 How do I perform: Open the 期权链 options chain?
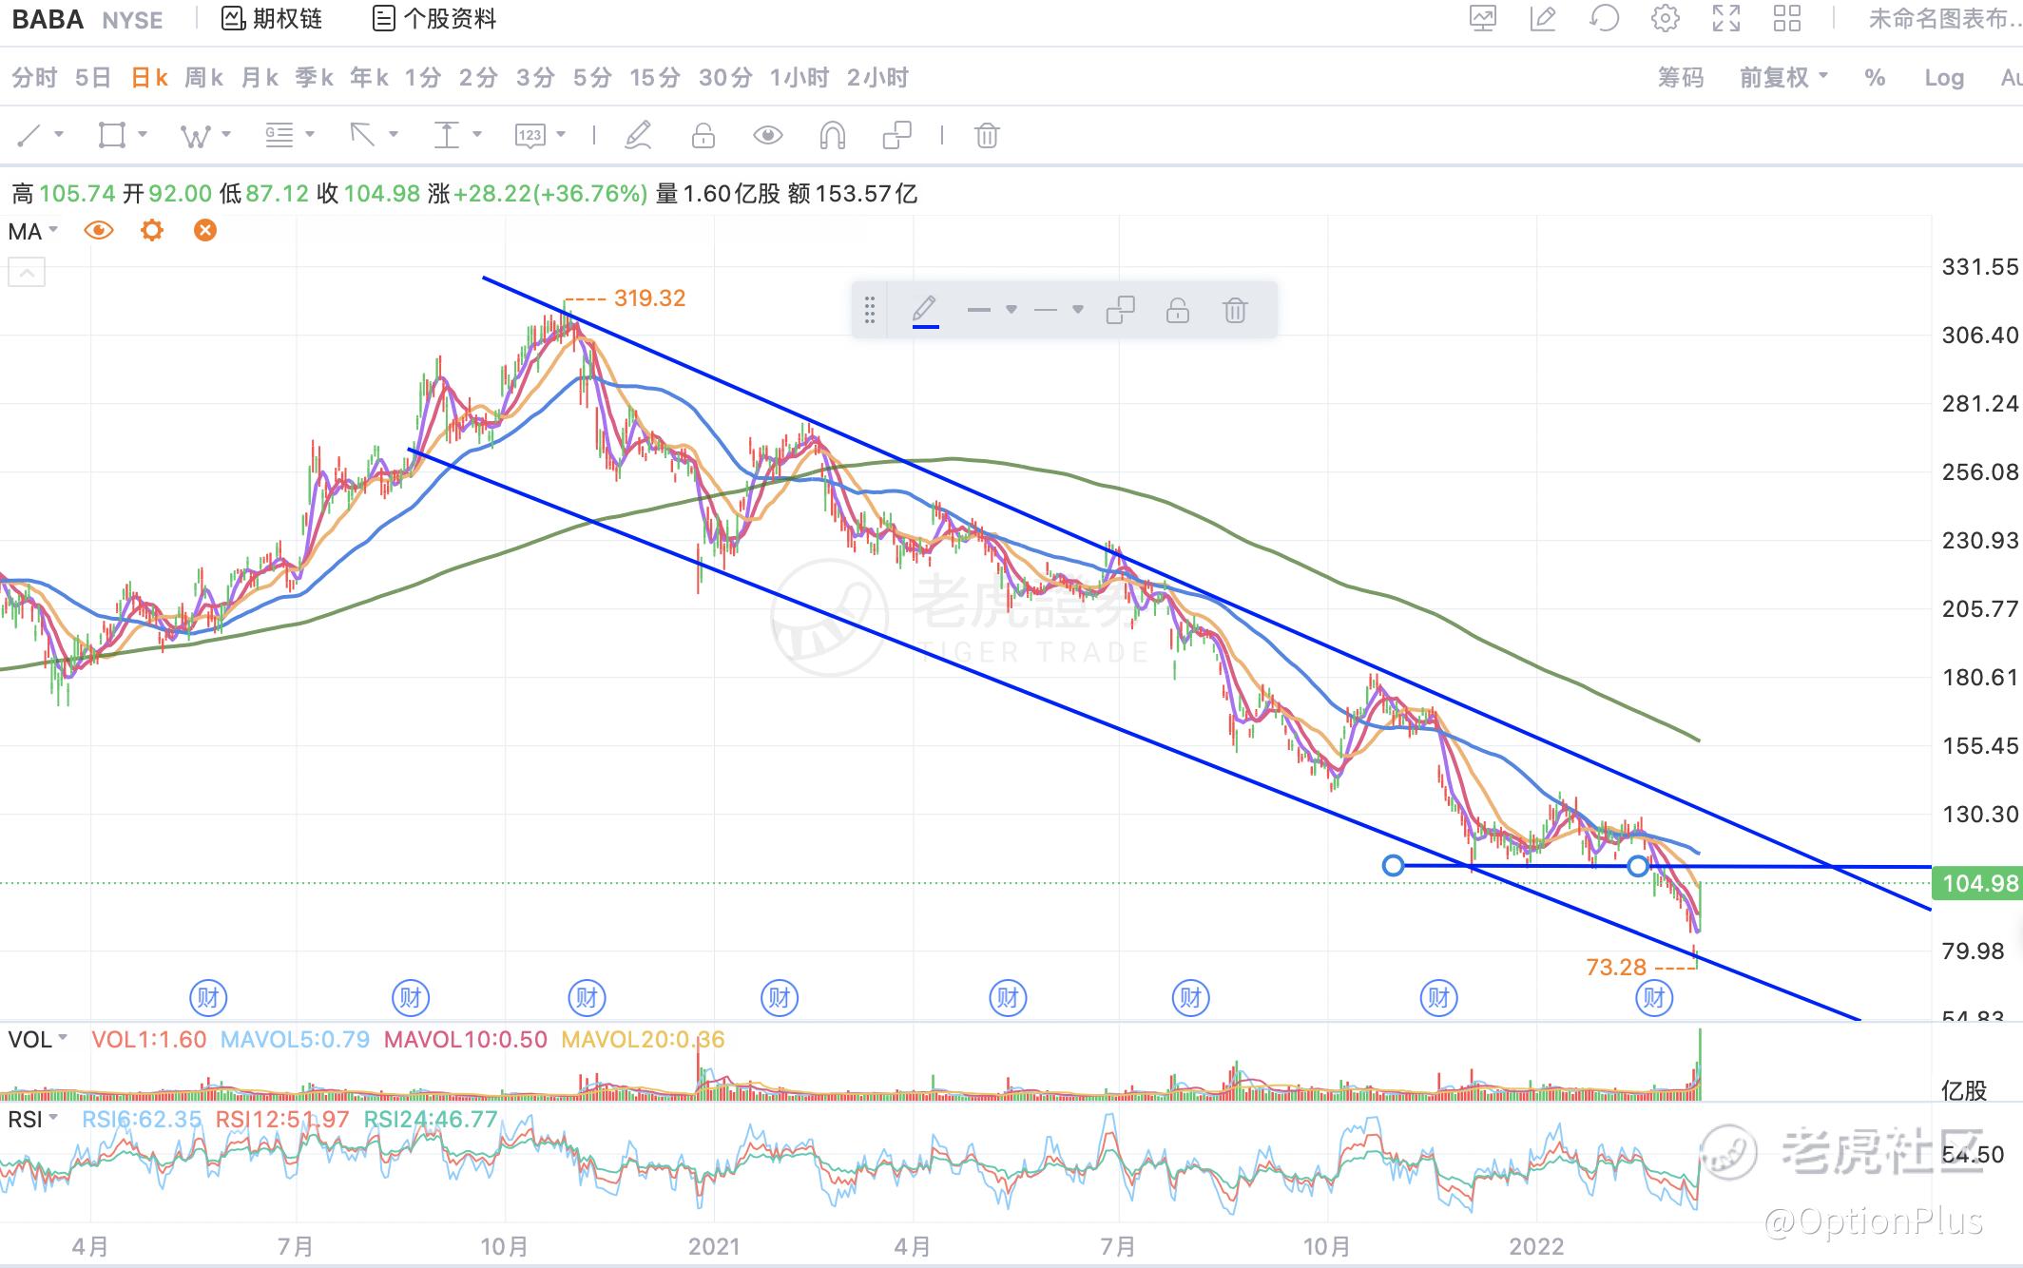[272, 19]
